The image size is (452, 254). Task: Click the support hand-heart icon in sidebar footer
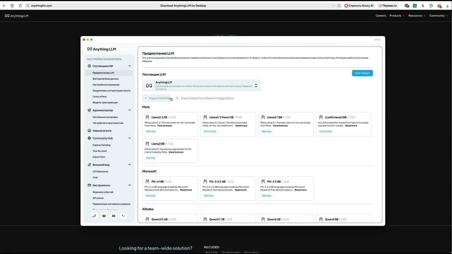pos(94,216)
